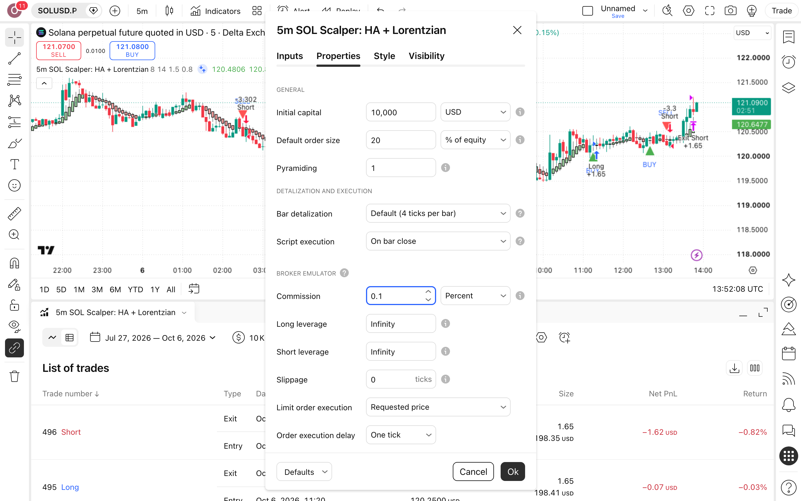
Task: Increase Commission value with up stepper
Action: click(x=428, y=292)
